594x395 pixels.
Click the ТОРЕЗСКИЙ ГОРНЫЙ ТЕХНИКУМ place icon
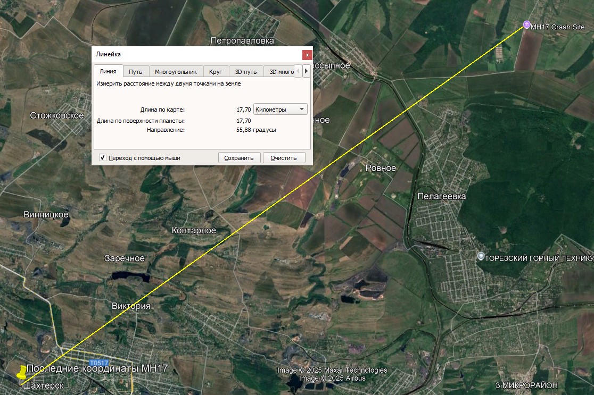(x=481, y=257)
